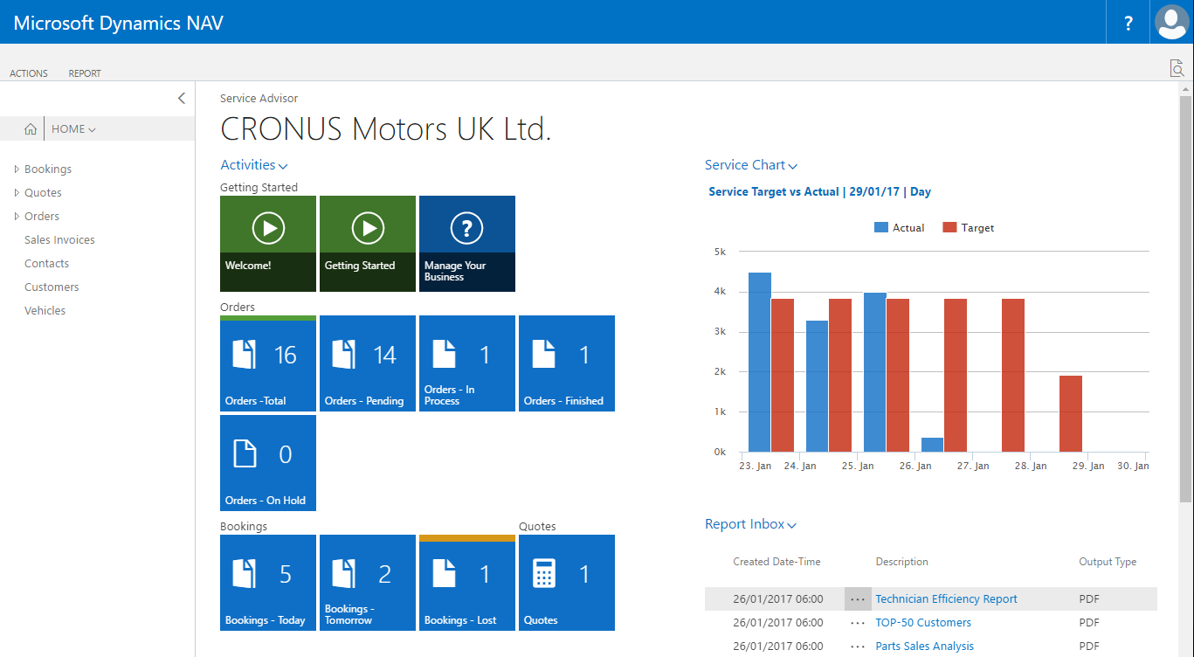
Task: Open the user profile avatar
Action: [x=1171, y=23]
